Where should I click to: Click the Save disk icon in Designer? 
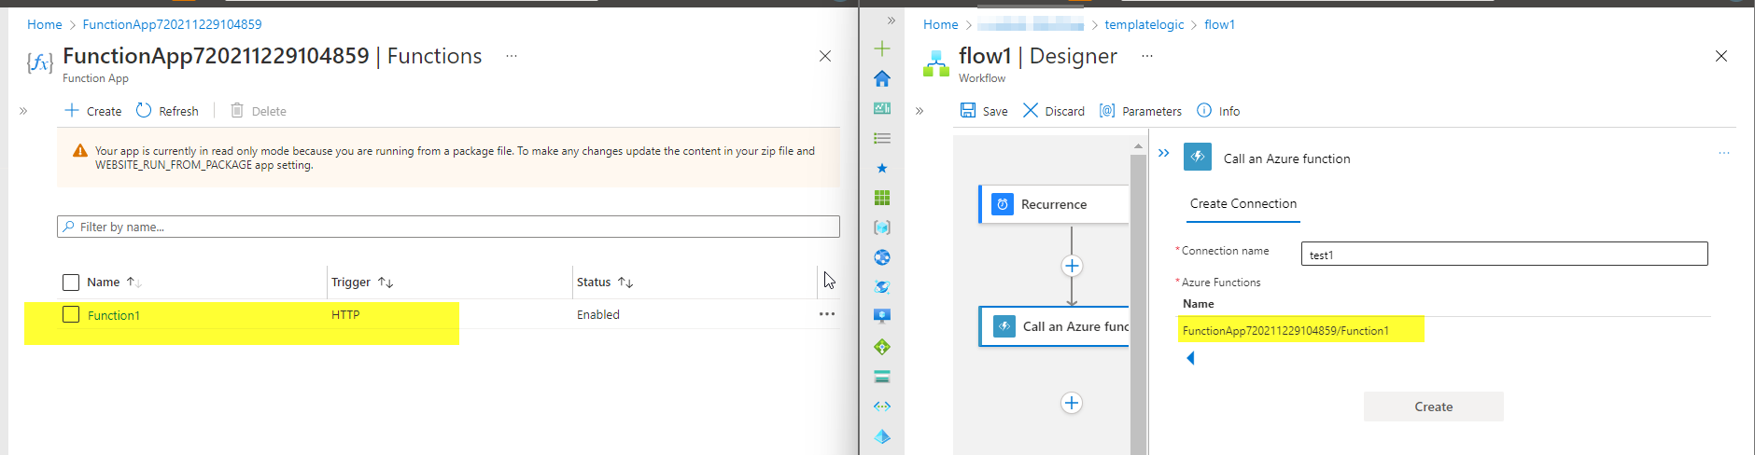pos(968,110)
